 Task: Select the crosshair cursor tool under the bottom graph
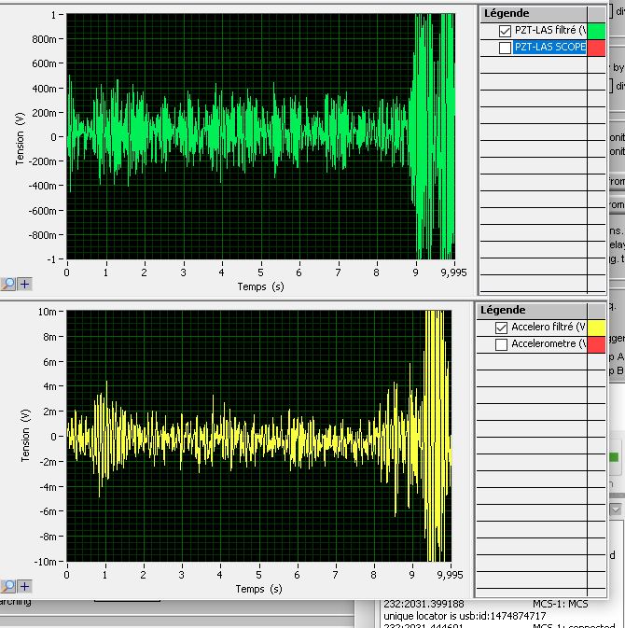[x=24, y=586]
